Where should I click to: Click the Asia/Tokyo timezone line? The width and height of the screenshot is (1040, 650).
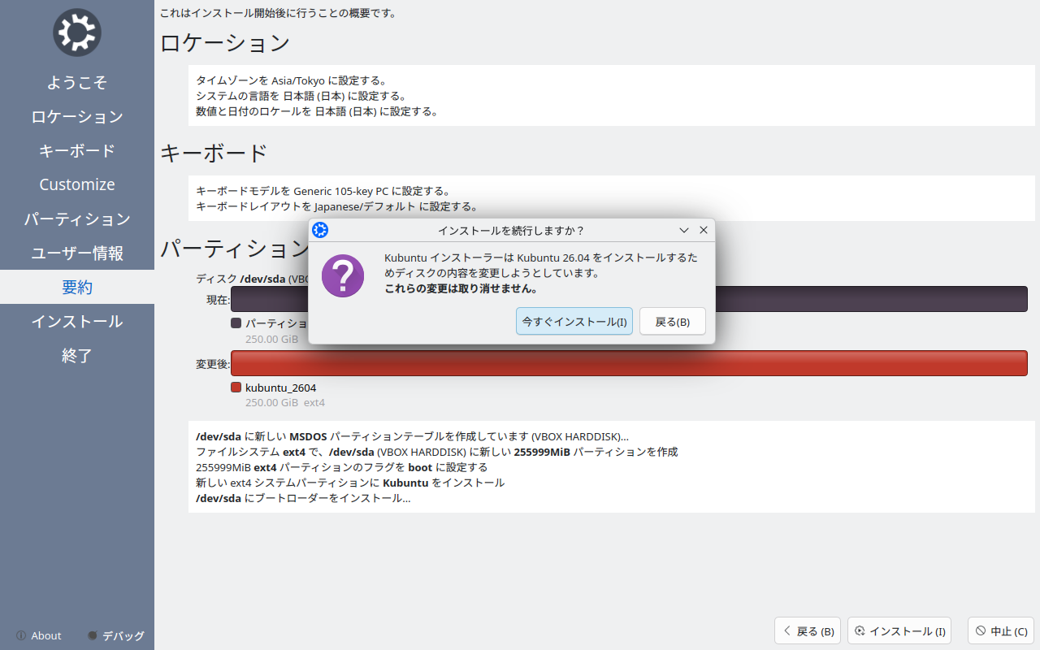pos(291,80)
